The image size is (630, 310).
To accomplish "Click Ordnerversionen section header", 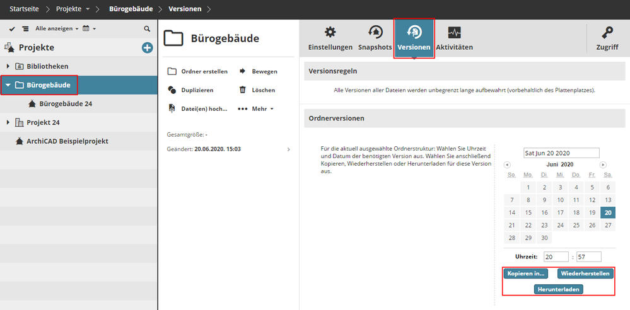I will pyautogui.click(x=465, y=118).
